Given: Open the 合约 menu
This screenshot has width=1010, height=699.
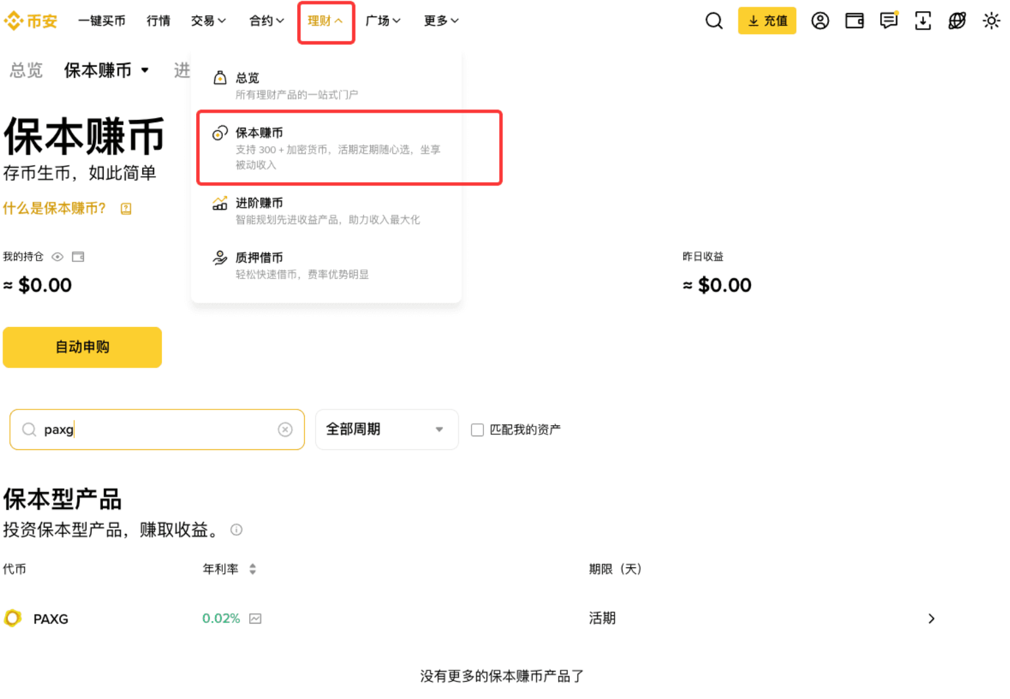Looking at the screenshot, I should point(266,20).
